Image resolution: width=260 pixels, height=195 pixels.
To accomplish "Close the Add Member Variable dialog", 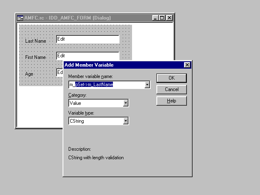I will (x=187, y=65).
